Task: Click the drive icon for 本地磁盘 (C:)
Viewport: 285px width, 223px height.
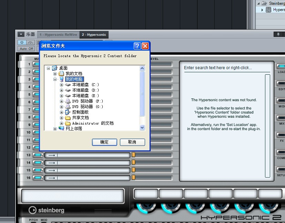Action: (x=68, y=85)
